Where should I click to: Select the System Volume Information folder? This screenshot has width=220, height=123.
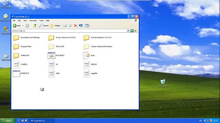click(98, 46)
